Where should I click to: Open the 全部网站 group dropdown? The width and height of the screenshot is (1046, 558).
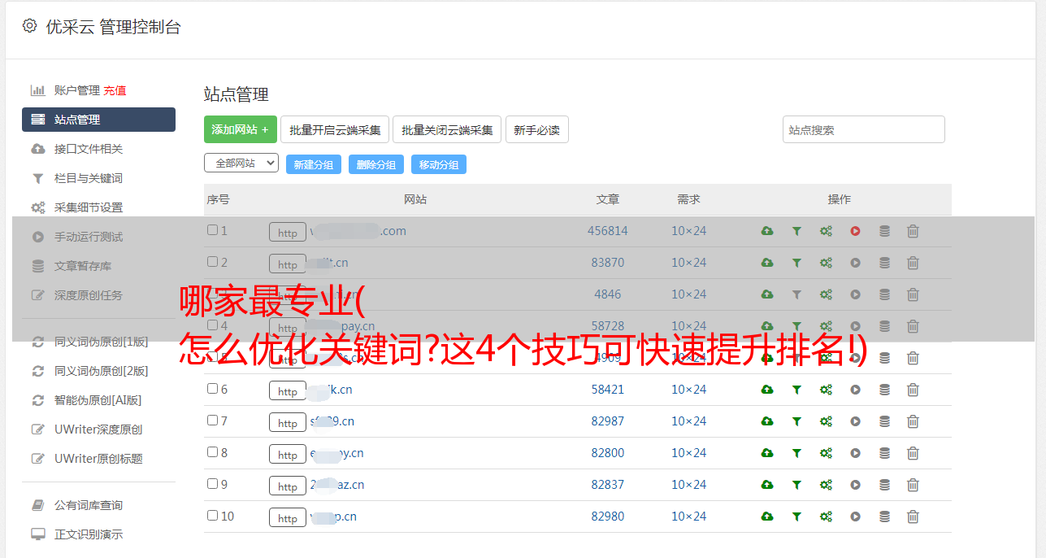pos(241,163)
